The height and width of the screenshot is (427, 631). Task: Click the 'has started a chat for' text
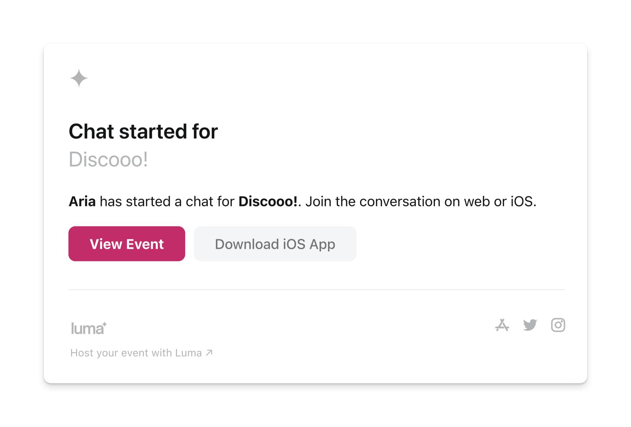(167, 201)
